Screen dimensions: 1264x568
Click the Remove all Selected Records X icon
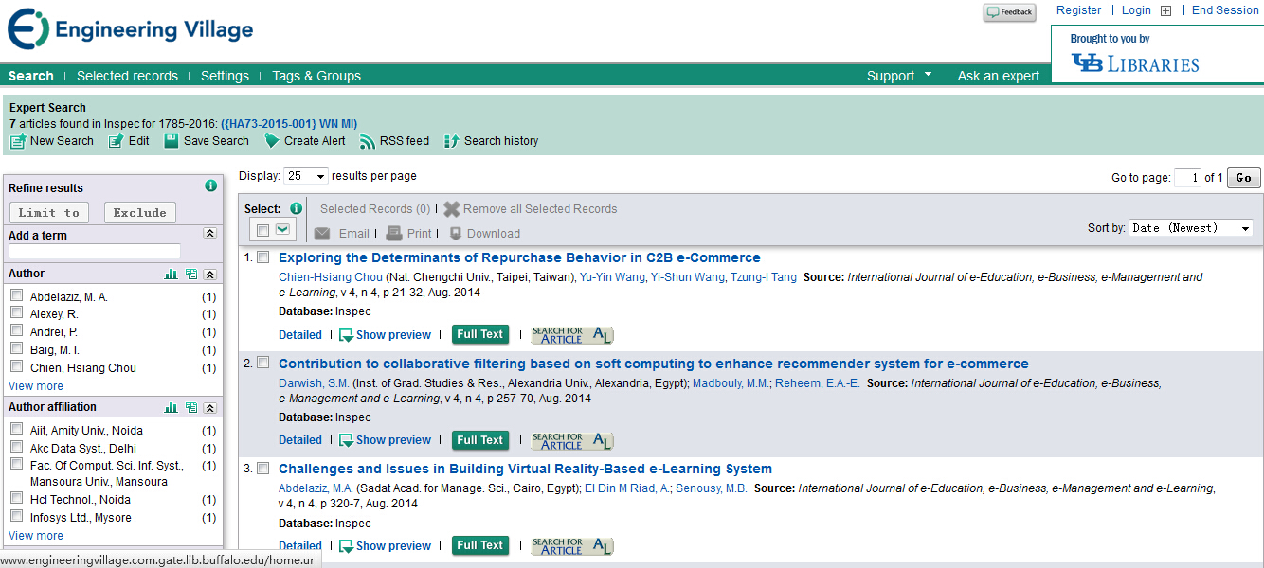tap(452, 209)
